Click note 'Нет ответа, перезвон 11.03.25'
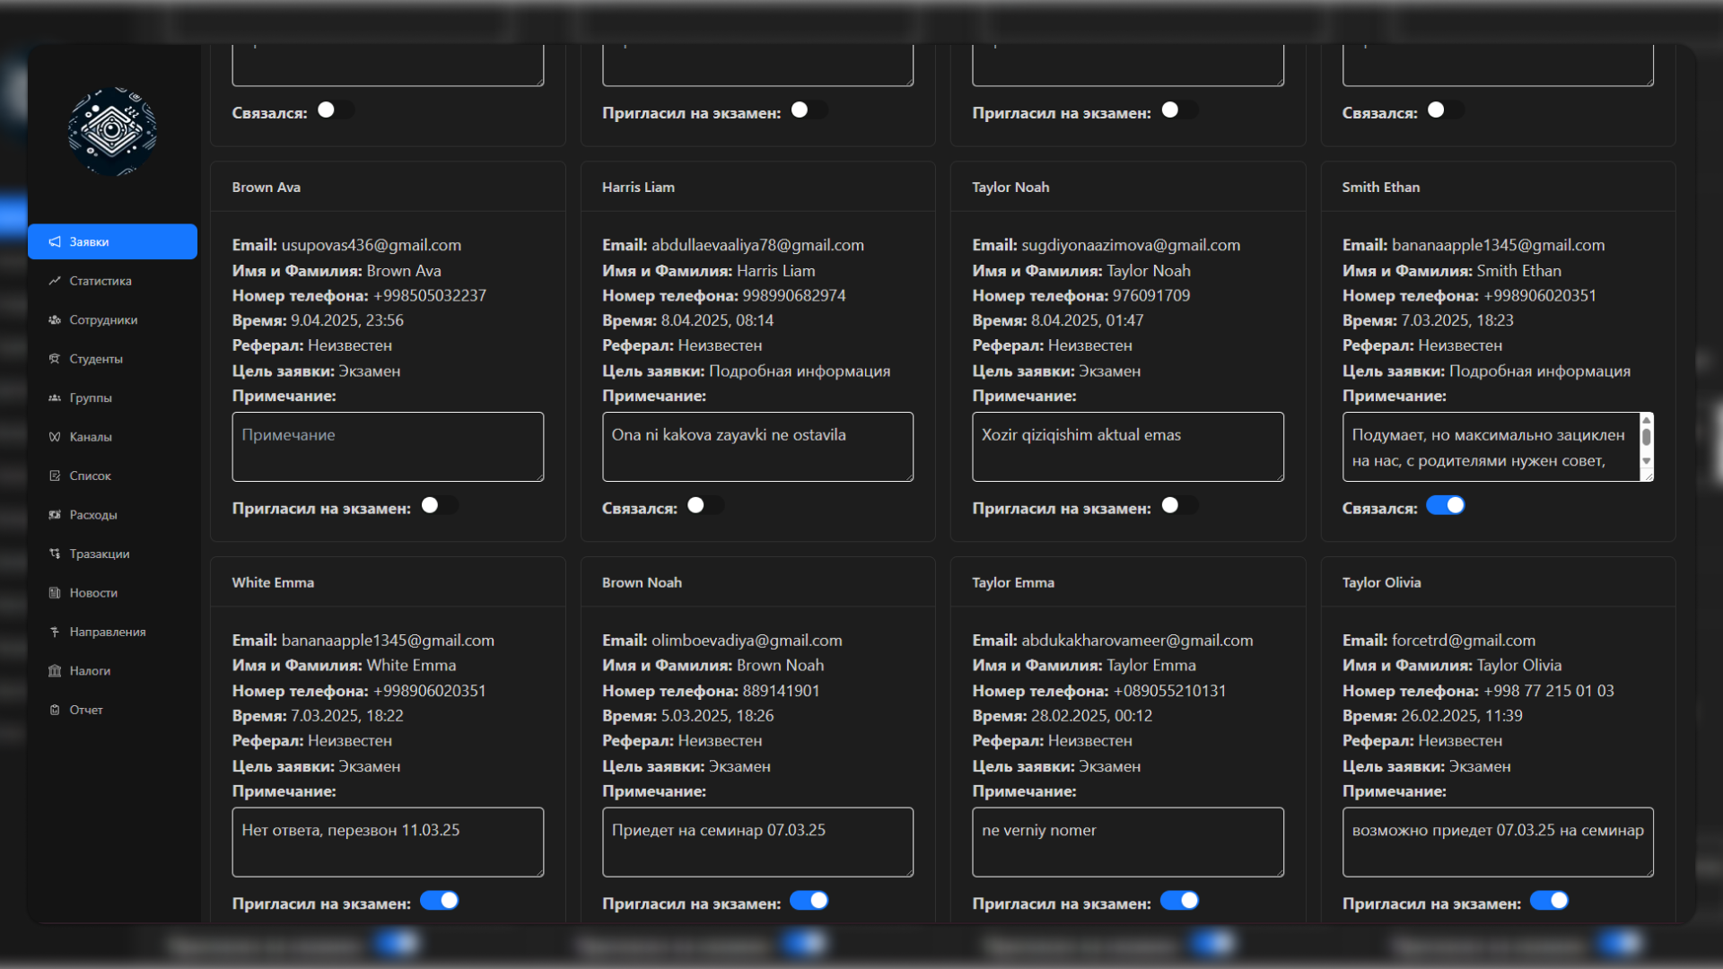 (388, 842)
